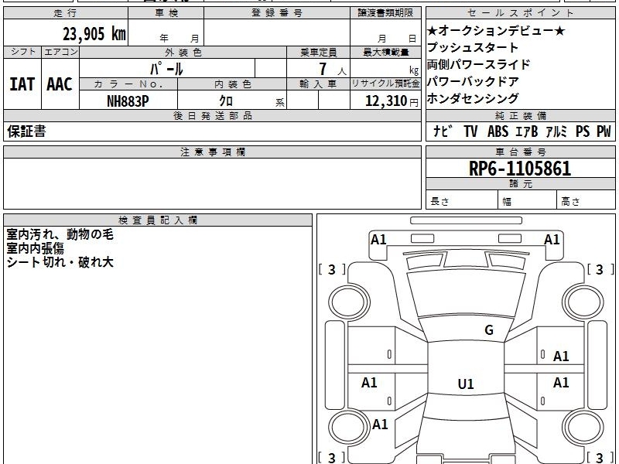
Task: Click the 後日発送部品 section header
Action: pyautogui.click(x=212, y=115)
